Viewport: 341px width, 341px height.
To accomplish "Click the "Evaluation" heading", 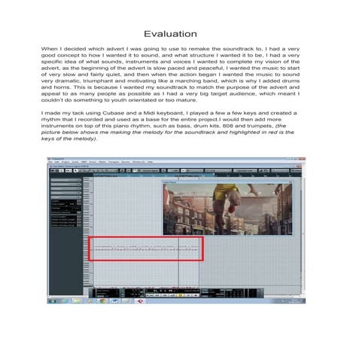I will click(x=170, y=34).
